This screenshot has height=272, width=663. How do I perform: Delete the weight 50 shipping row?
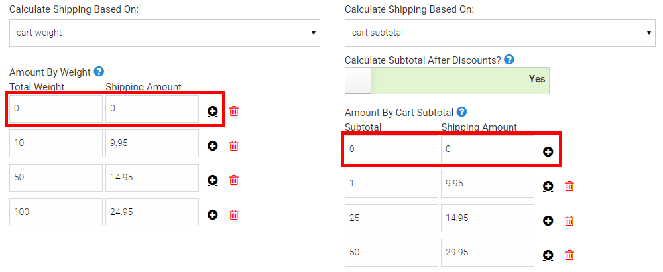pyautogui.click(x=233, y=180)
